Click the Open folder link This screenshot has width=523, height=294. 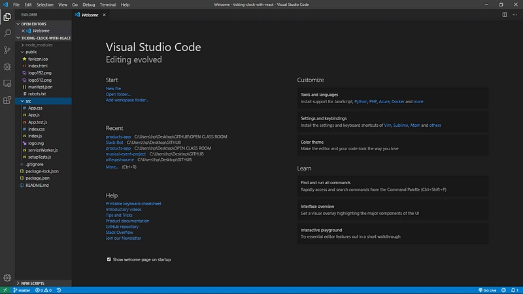(x=118, y=94)
